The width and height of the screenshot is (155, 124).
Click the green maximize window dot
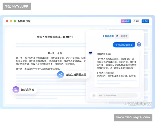tap(15, 21)
